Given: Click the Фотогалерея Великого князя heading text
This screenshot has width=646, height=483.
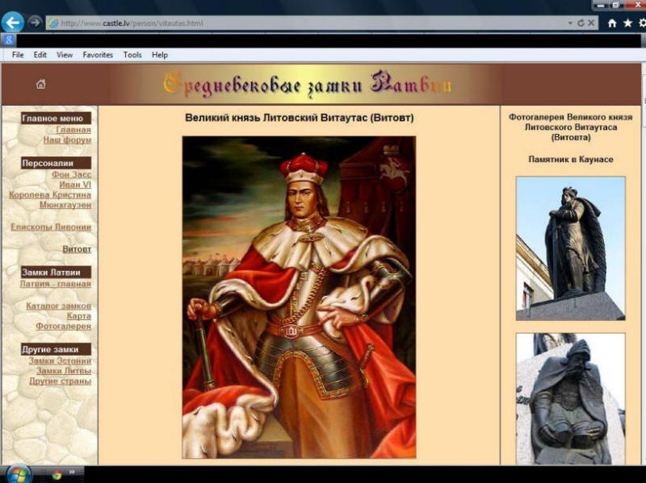Looking at the screenshot, I should 571,127.
